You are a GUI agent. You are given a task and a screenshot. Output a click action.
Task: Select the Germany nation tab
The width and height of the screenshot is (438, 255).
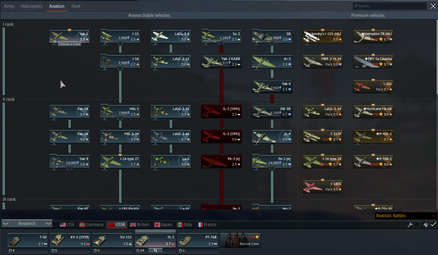point(91,225)
